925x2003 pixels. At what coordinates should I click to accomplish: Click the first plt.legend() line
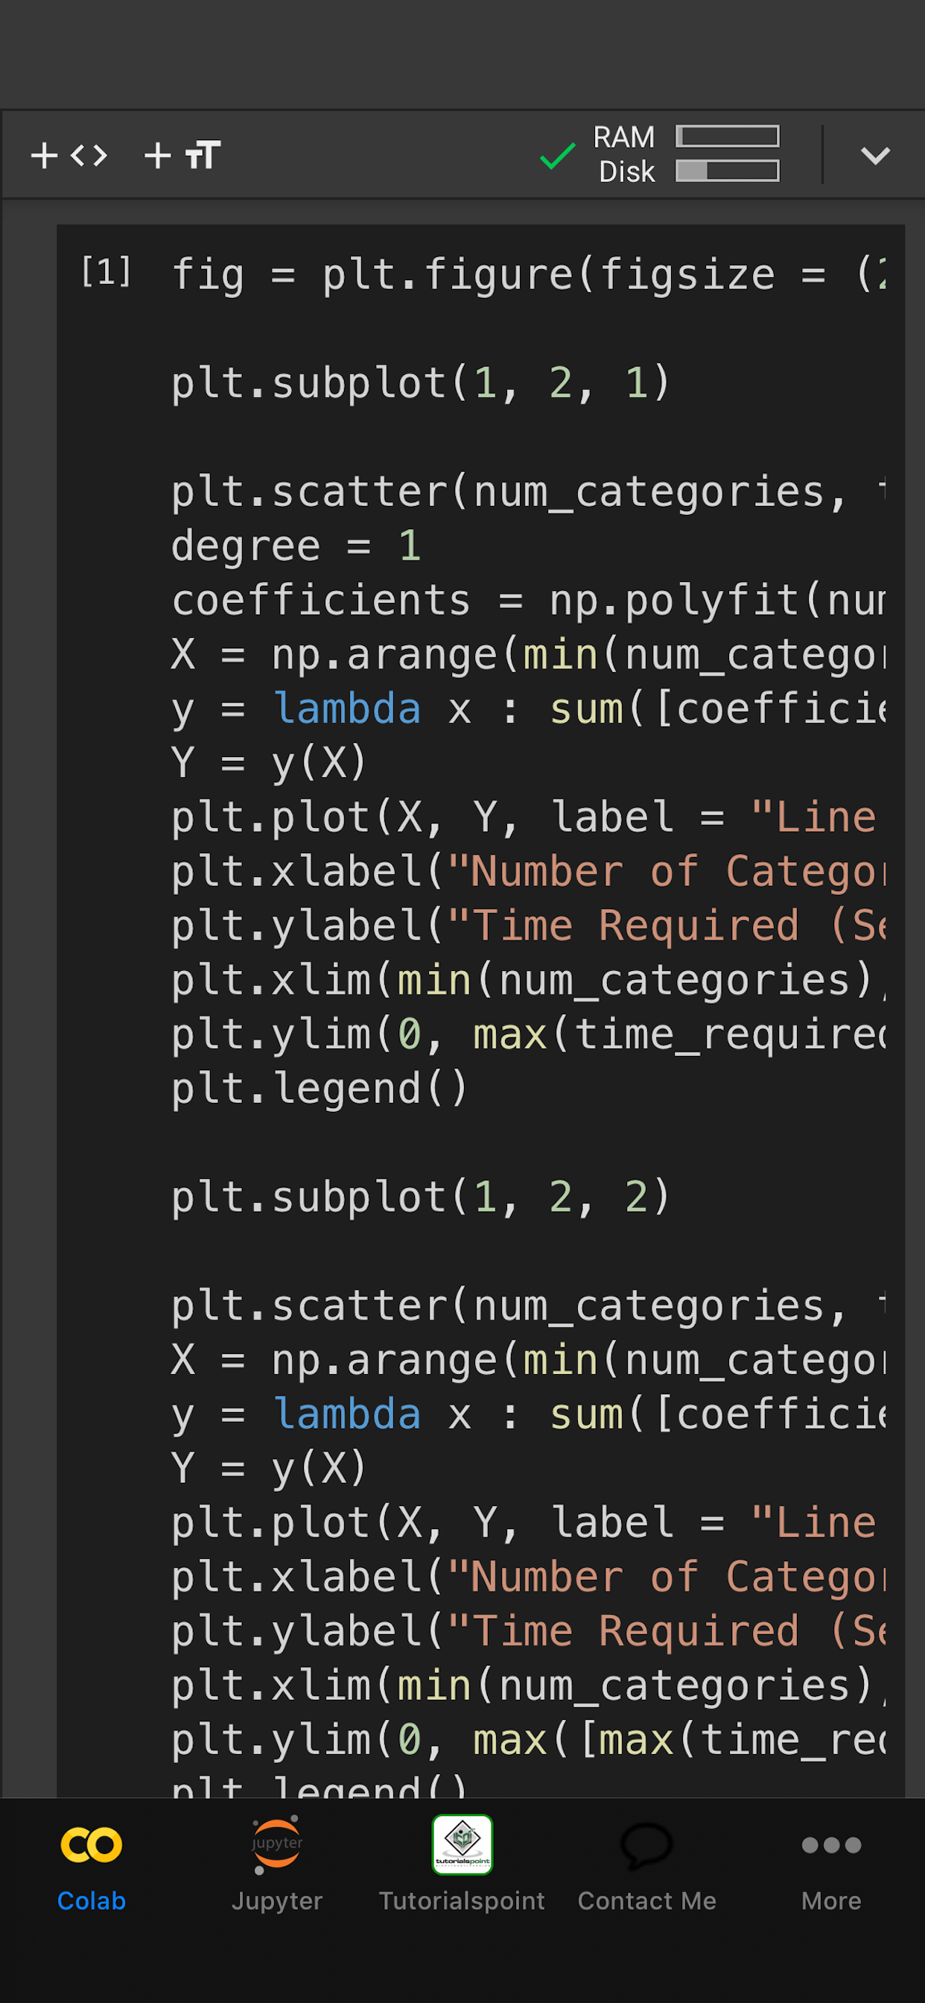[x=319, y=1088]
